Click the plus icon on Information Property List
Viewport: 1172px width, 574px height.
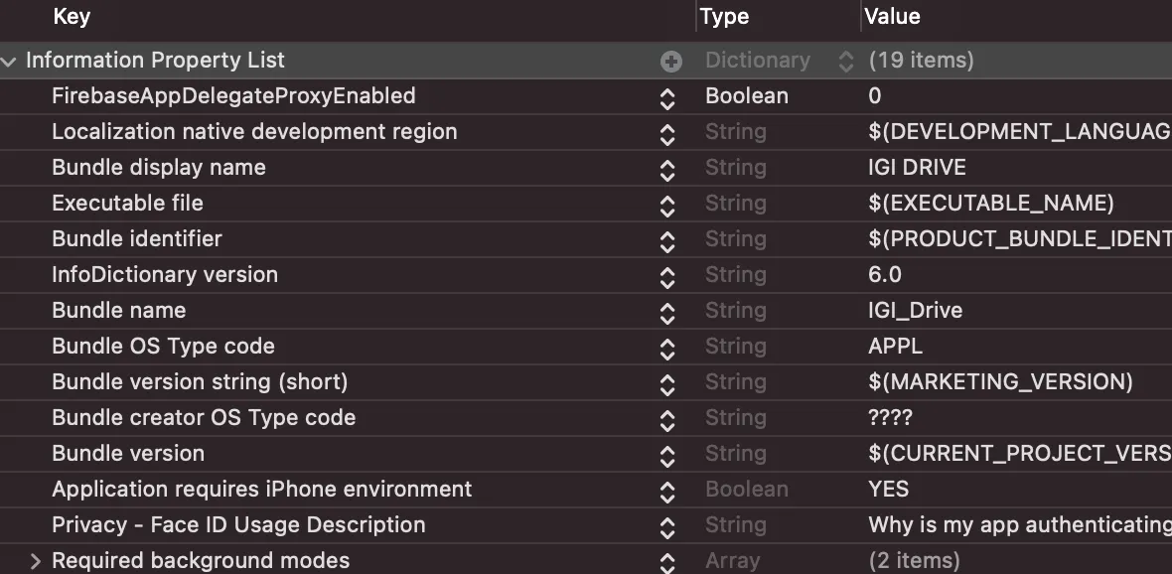(671, 62)
